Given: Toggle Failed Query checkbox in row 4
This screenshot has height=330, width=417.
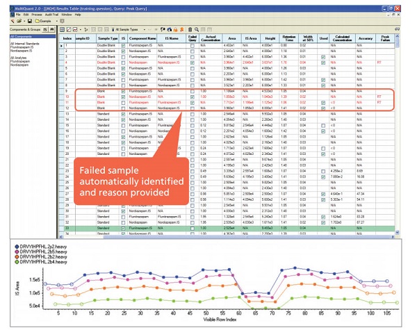Looking at the screenshot, I should pyautogui.click(x=192, y=63).
